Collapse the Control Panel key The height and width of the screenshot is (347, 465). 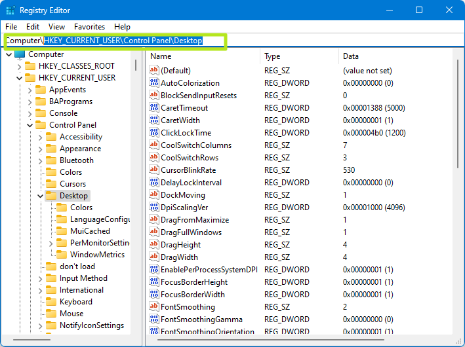[x=30, y=125]
